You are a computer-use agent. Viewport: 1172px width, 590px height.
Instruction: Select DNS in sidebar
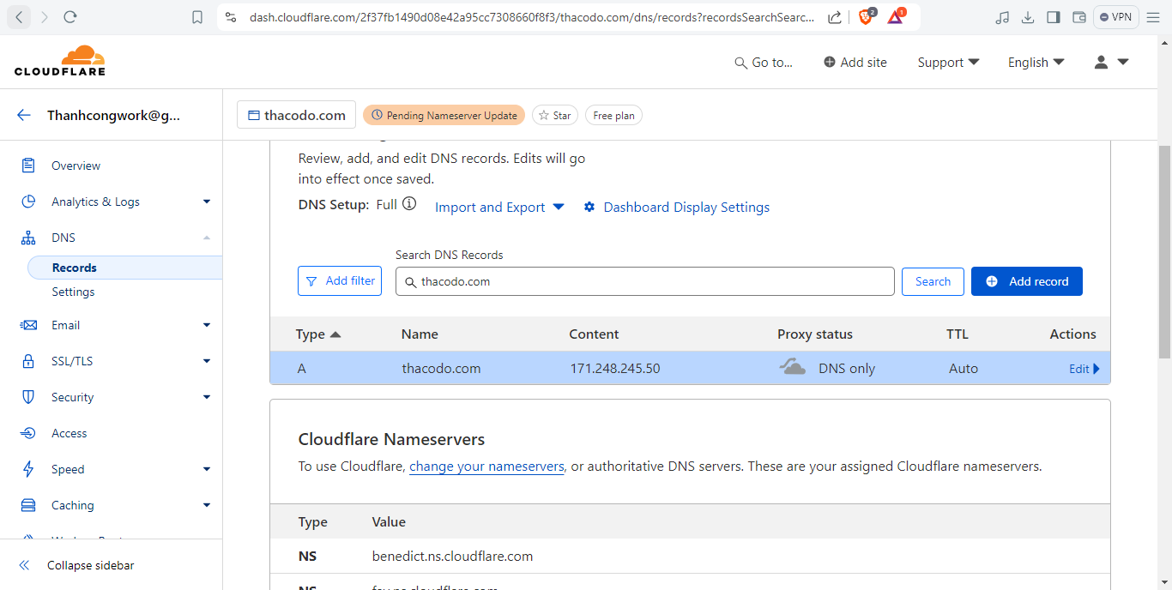pos(63,238)
